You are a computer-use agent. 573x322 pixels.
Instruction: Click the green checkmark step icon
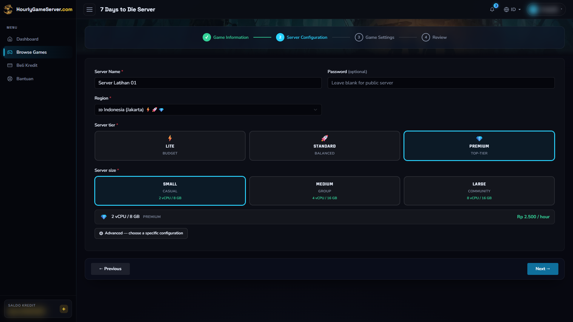pyautogui.click(x=207, y=37)
